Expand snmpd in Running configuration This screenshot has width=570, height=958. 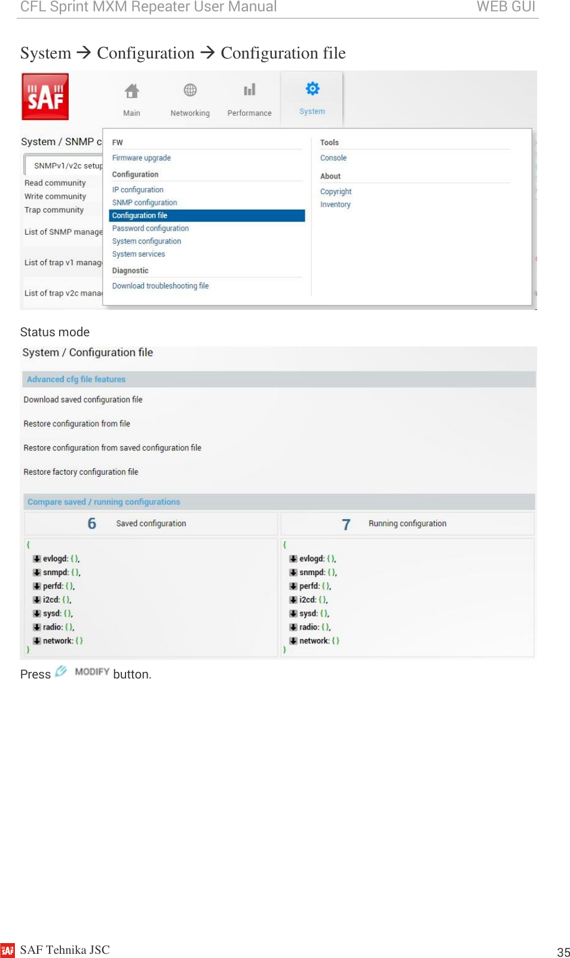point(293,573)
